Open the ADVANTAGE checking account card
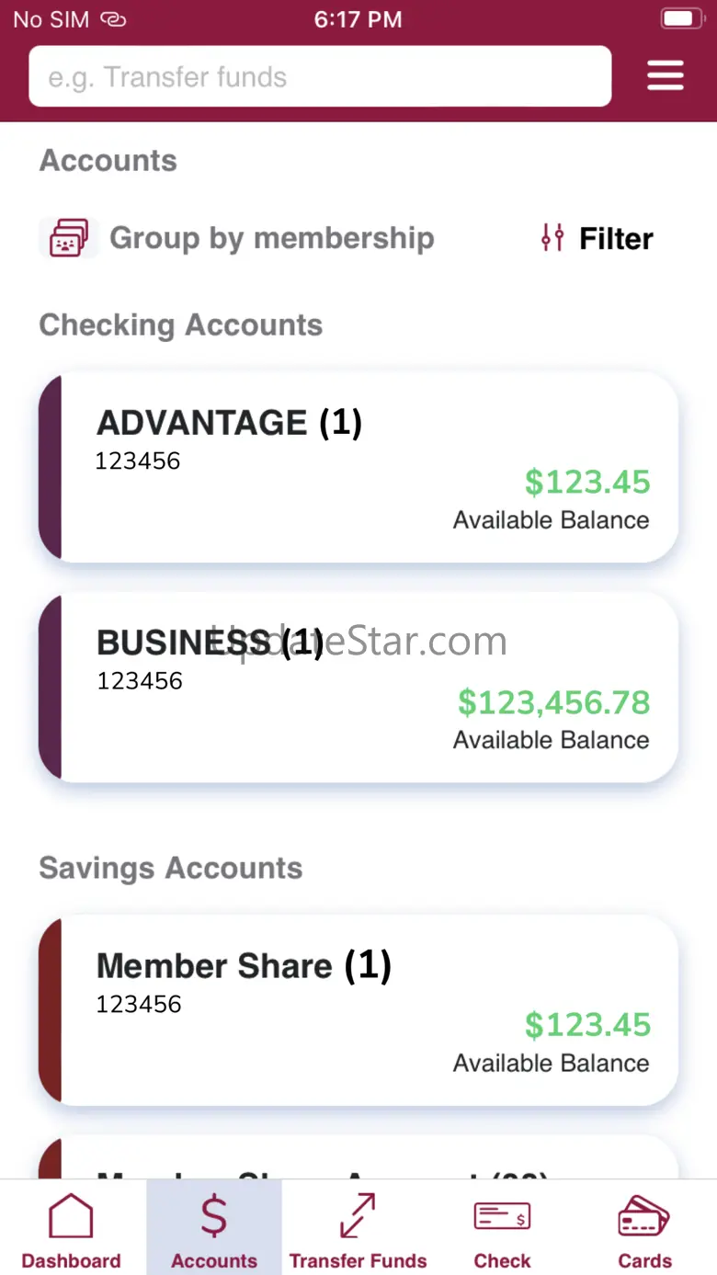This screenshot has width=717, height=1275. [x=358, y=467]
